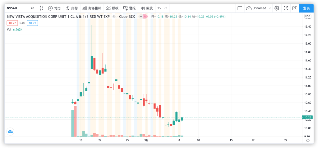Screen dimensions: 318x148
Task: Open the candlestick chart style picker
Action: 41,8
